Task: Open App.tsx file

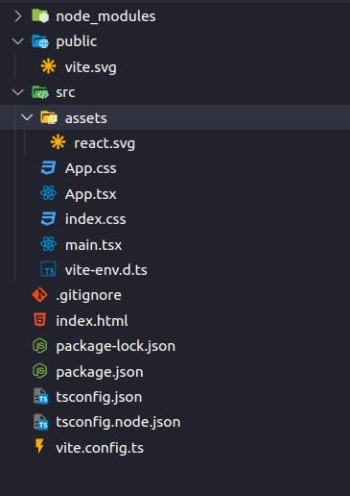Action: pos(90,194)
